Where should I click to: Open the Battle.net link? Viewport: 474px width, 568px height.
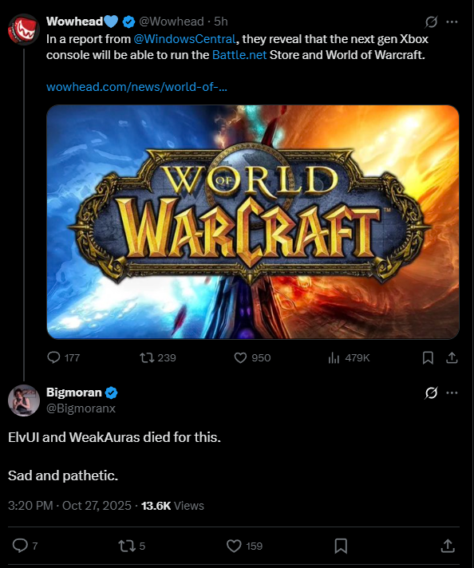(x=239, y=55)
